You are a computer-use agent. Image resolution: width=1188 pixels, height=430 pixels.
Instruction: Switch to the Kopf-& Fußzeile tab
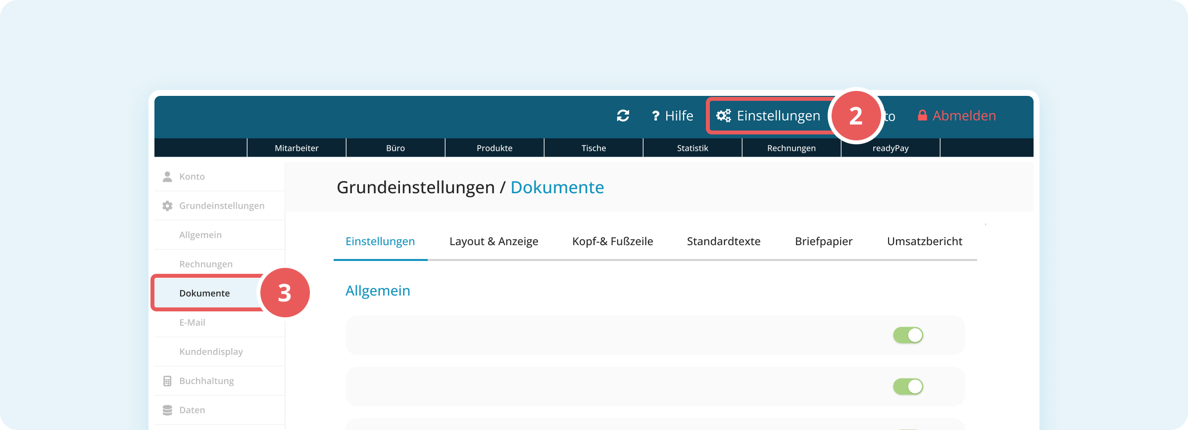613,241
